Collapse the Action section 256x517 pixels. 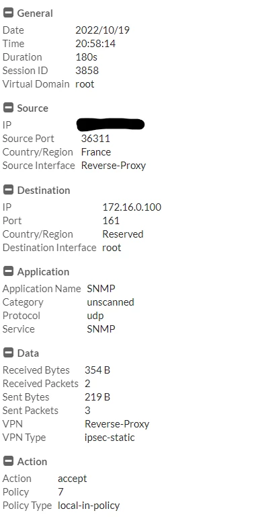8,462
